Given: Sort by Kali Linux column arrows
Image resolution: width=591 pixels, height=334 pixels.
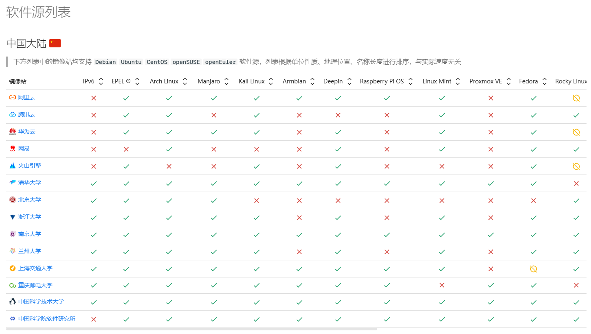Looking at the screenshot, I should [271, 81].
